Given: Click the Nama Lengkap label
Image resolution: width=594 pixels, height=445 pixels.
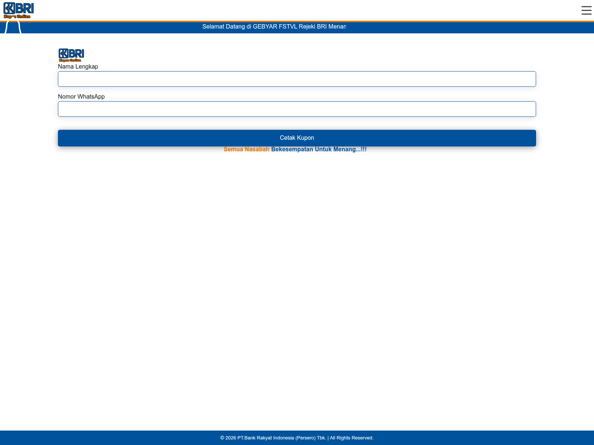Looking at the screenshot, I should pos(78,67).
